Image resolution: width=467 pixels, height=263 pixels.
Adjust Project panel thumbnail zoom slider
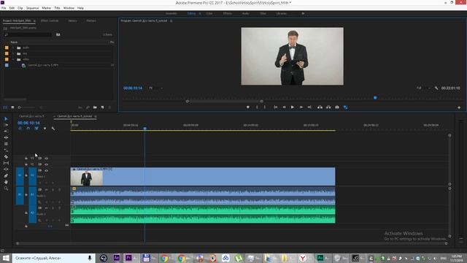pos(27,107)
